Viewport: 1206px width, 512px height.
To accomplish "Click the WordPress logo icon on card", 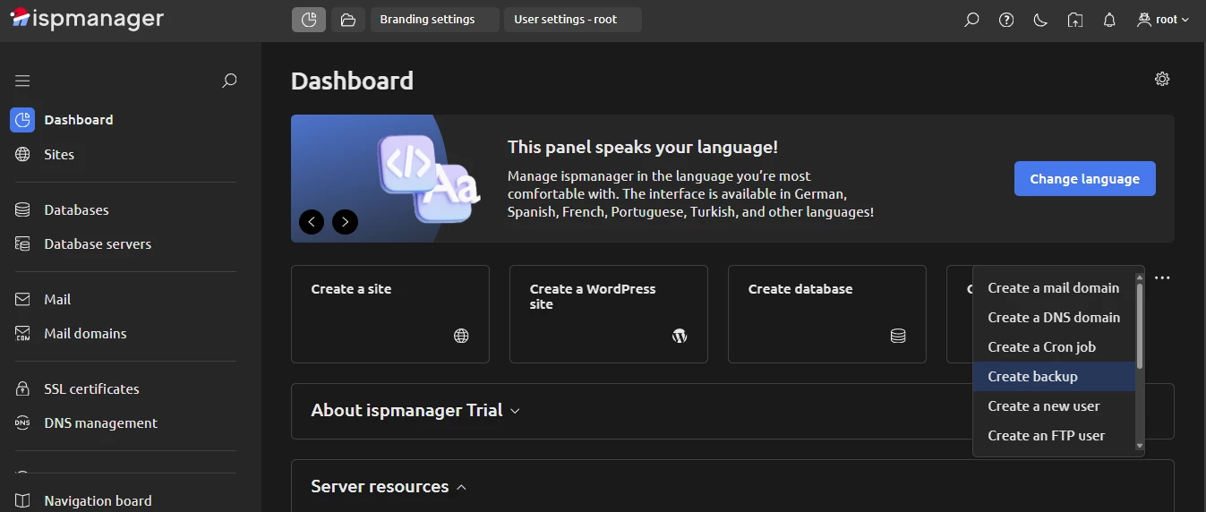I will point(680,336).
